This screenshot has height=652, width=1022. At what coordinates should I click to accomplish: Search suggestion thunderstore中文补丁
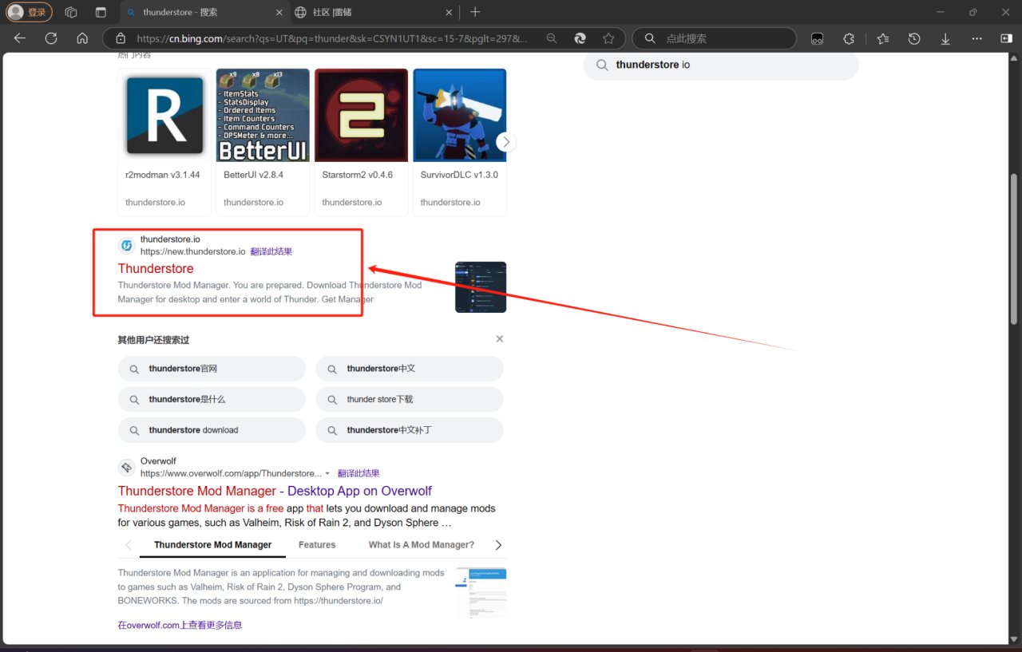(x=410, y=430)
